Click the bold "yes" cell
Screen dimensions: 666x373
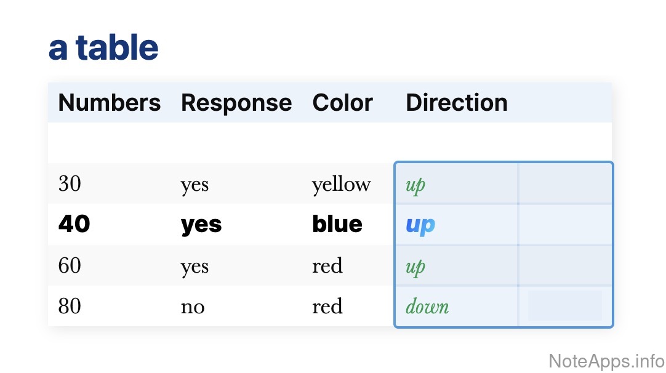201,225
